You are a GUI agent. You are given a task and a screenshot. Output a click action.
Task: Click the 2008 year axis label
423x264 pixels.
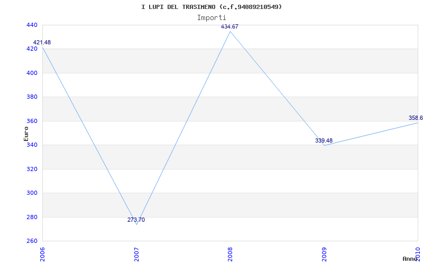pos(230,254)
